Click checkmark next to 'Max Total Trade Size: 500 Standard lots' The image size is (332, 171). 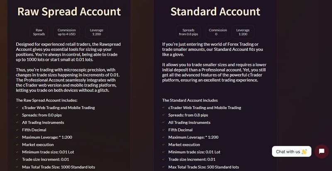coord(164,167)
